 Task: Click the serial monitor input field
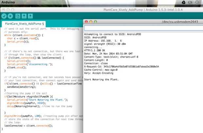pyautogui.click(x=143, y=28)
